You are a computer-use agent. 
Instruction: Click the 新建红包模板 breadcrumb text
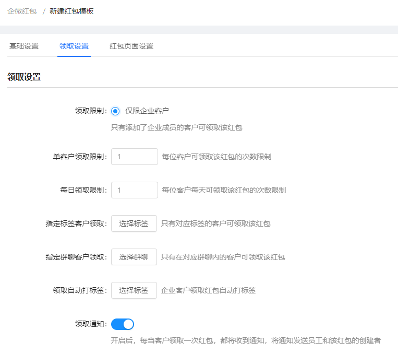71,11
